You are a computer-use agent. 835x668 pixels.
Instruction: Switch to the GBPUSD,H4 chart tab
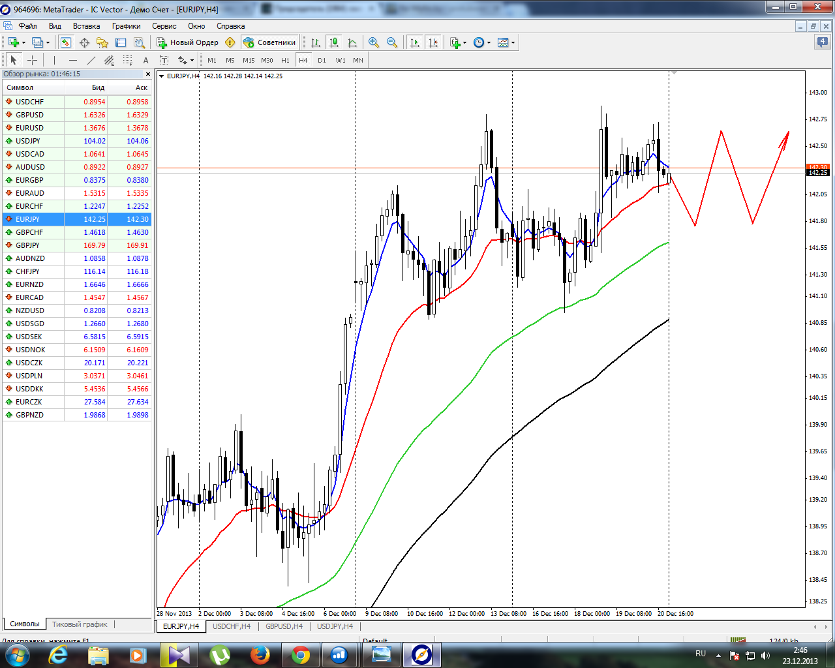click(284, 626)
